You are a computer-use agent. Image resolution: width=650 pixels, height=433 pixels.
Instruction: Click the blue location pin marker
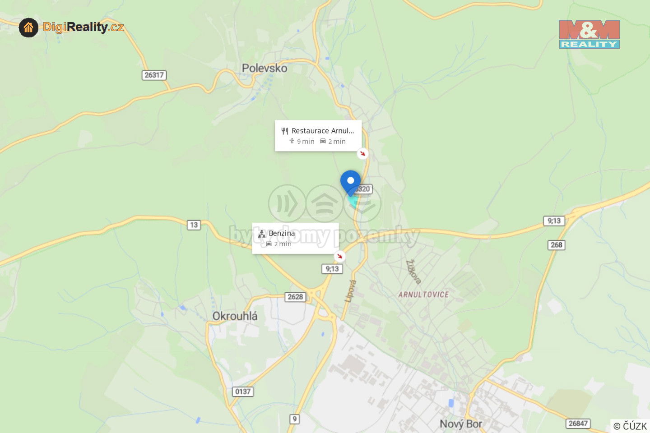350,183
